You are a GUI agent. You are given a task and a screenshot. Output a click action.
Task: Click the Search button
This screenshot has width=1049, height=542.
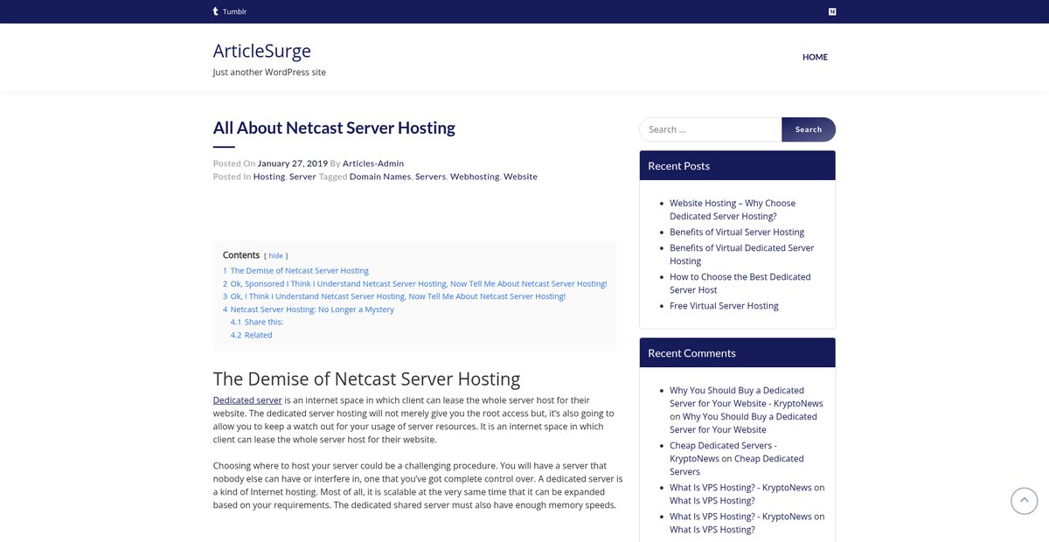pyautogui.click(x=809, y=129)
